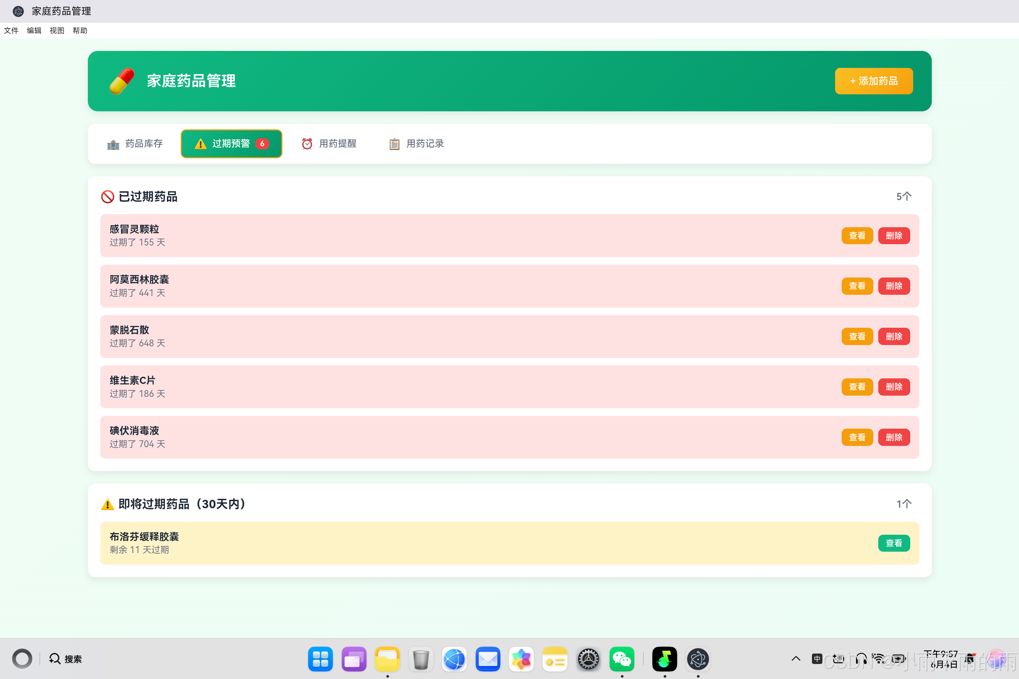Click the 中 input method indicator
Screen dimensions: 1019x679
(x=817, y=659)
